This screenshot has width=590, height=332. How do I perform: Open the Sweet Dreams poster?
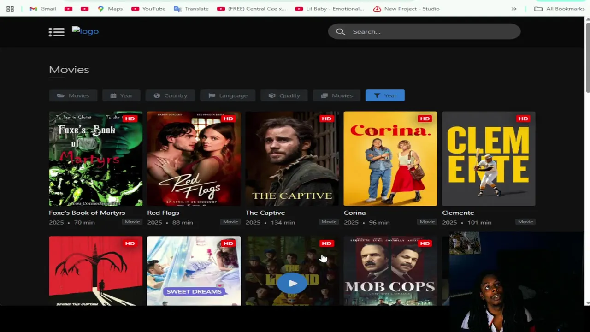pyautogui.click(x=194, y=271)
